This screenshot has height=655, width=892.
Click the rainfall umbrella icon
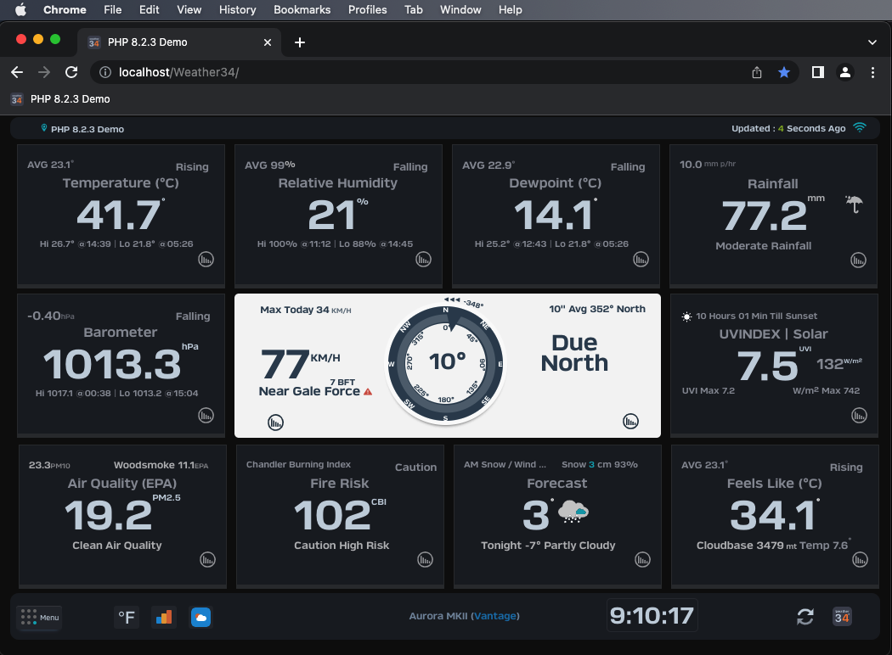click(854, 204)
